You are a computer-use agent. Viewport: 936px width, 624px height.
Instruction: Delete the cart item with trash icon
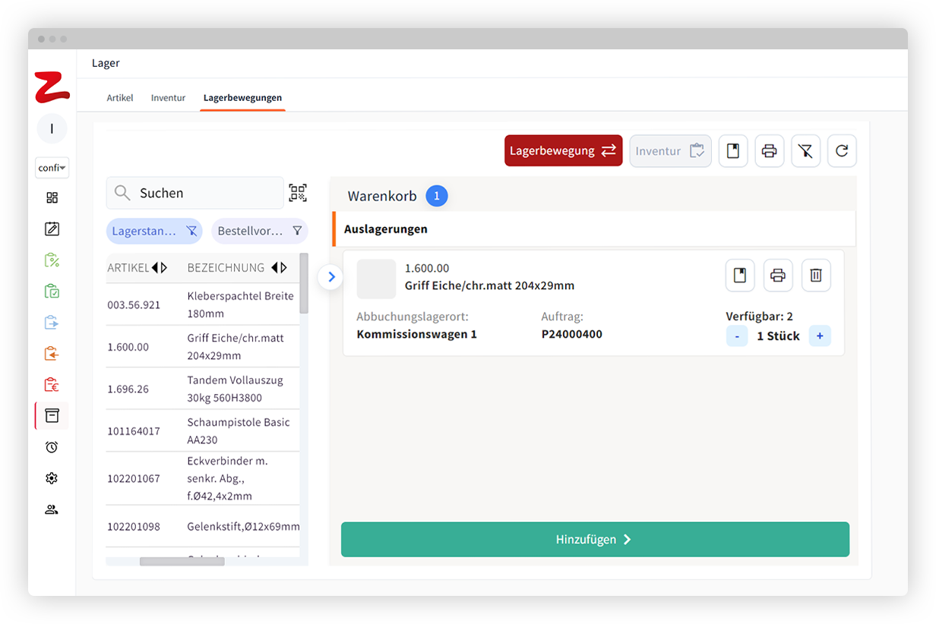pos(816,276)
